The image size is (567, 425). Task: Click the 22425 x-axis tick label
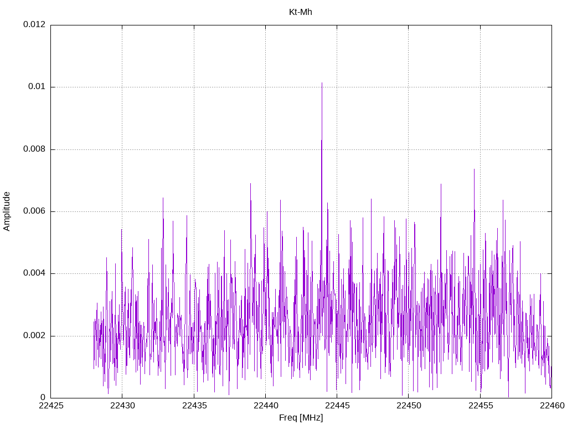point(51,406)
